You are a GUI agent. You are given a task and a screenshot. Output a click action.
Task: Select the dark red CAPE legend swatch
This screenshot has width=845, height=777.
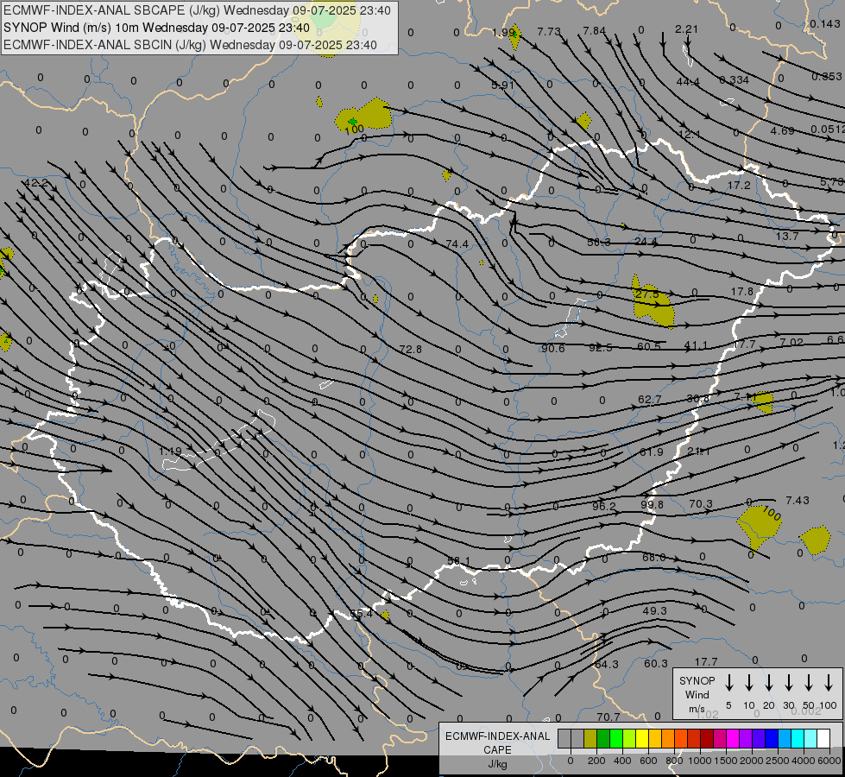pyautogui.click(x=707, y=739)
